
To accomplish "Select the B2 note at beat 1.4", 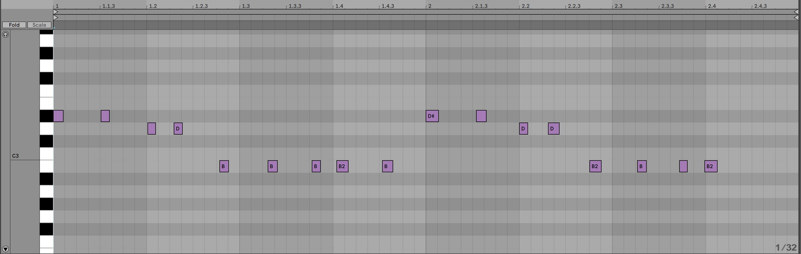I will click(342, 166).
